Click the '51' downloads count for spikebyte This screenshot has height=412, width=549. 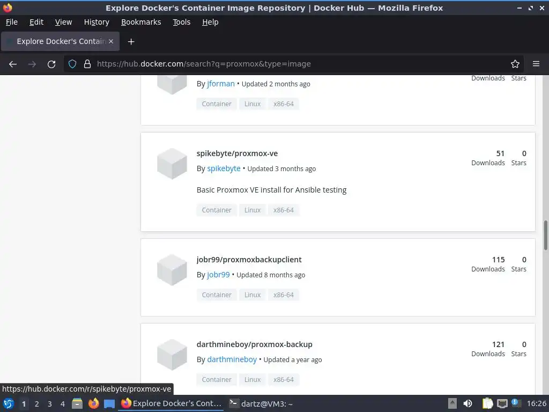pyautogui.click(x=500, y=153)
